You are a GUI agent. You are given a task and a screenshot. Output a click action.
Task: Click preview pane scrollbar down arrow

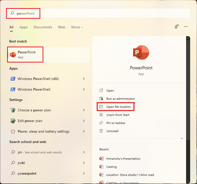(188, 181)
